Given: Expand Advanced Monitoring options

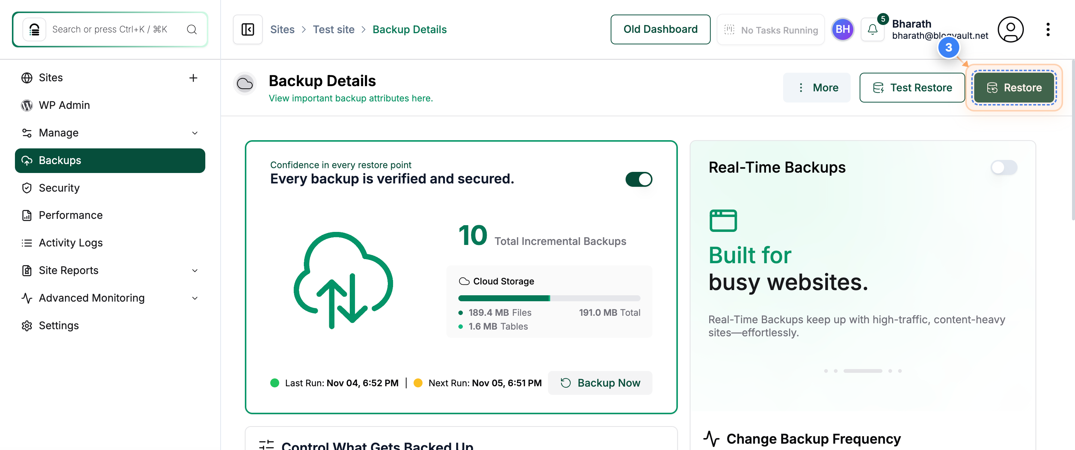Looking at the screenshot, I should click(194, 298).
